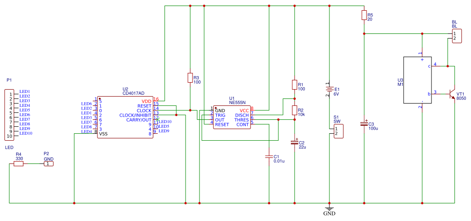
Task: Click the DISCH pin label on U1
Action: 242,115
